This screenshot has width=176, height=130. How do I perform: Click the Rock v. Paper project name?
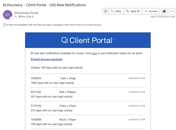pyautogui.click(x=68, y=119)
